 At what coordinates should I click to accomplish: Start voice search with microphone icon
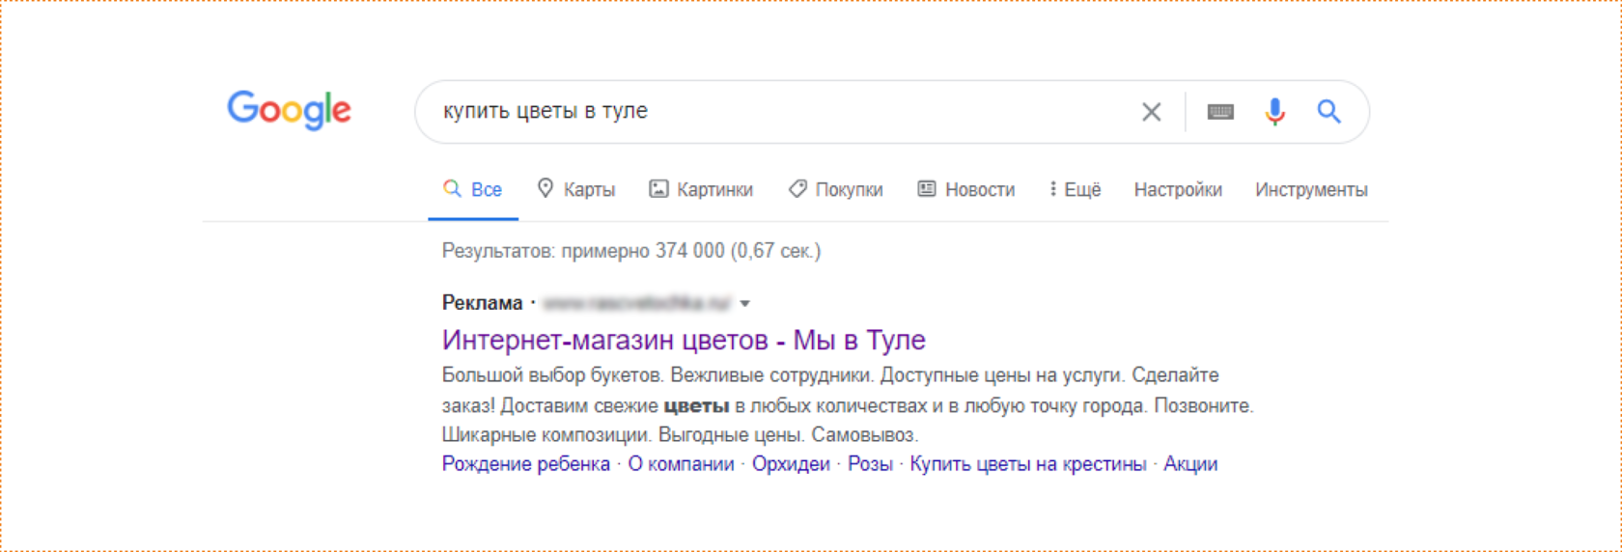pos(1274,112)
